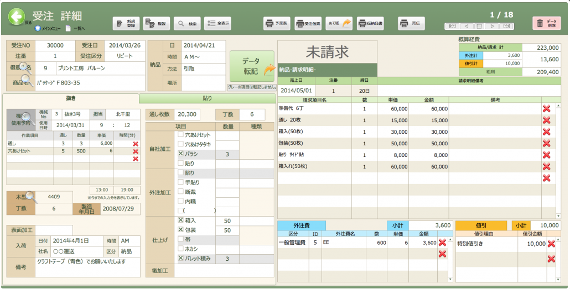Delete the 通し row in 作業項目 table
This screenshot has height=289, width=570.
click(136, 144)
